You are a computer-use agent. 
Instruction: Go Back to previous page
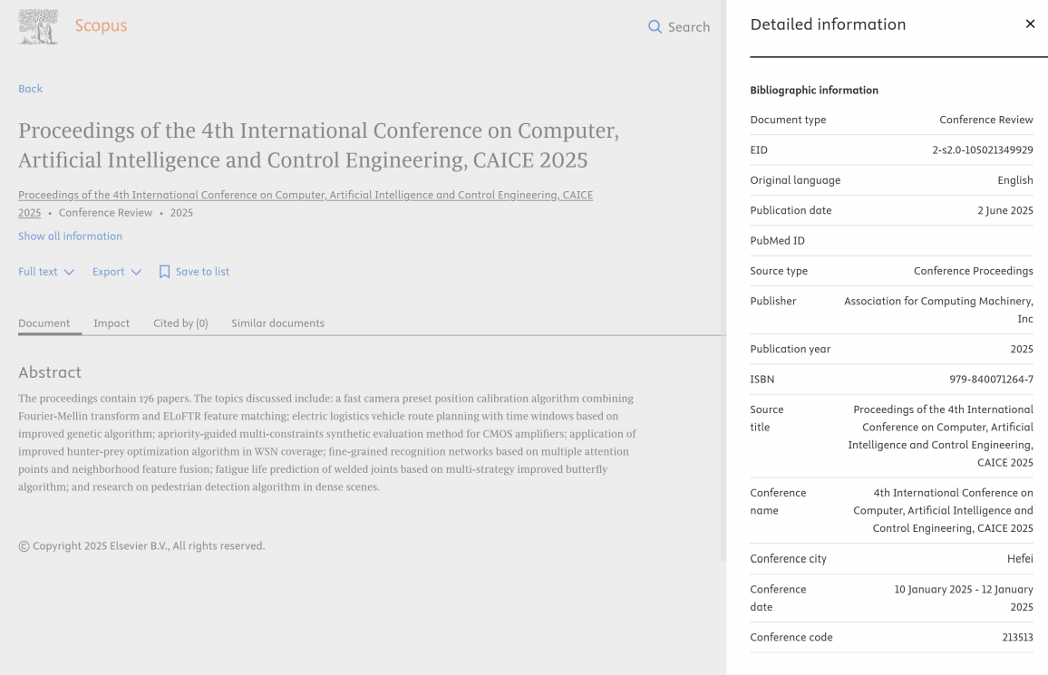coord(30,89)
